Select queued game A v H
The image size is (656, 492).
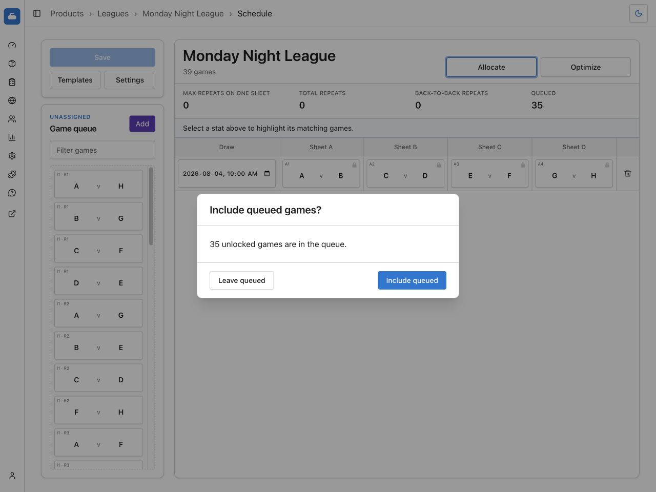click(x=98, y=184)
